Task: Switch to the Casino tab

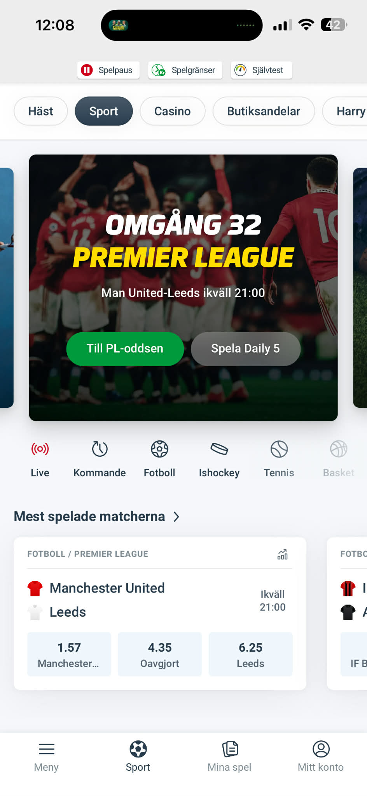Action: 173,111
